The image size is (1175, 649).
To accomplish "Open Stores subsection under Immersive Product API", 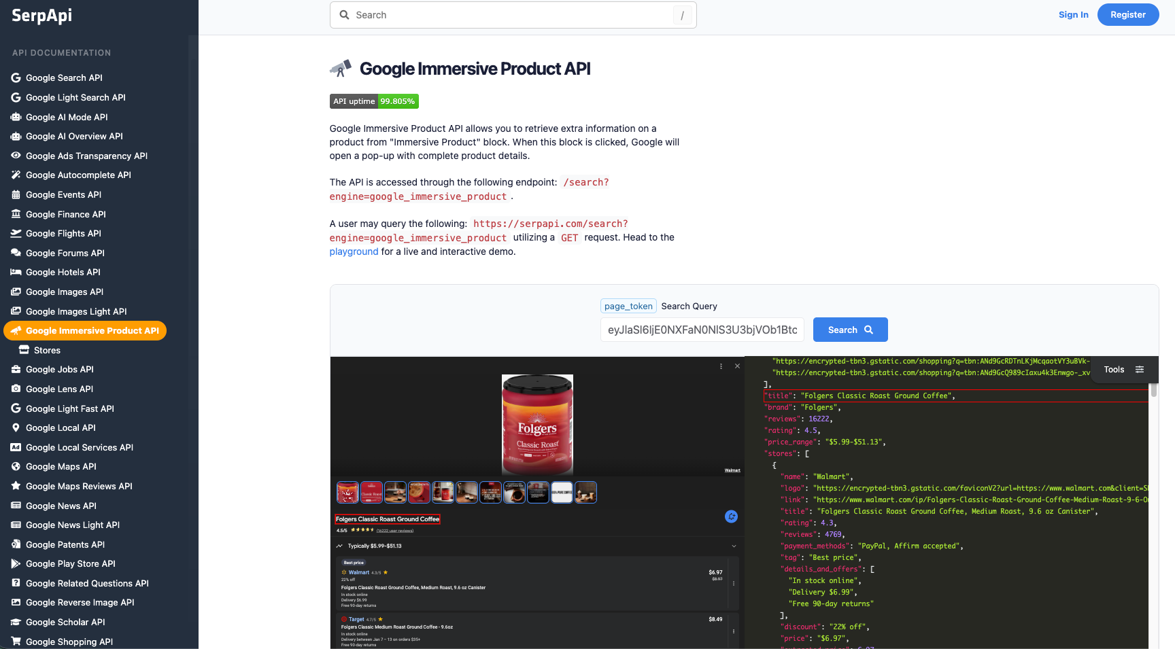I will (x=47, y=350).
